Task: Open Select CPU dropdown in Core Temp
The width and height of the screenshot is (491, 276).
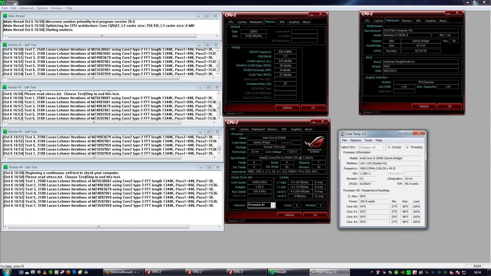Action: [x=372, y=147]
